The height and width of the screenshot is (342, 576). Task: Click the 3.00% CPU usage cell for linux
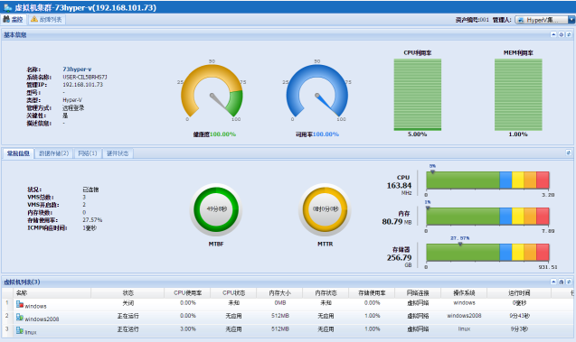click(188, 329)
